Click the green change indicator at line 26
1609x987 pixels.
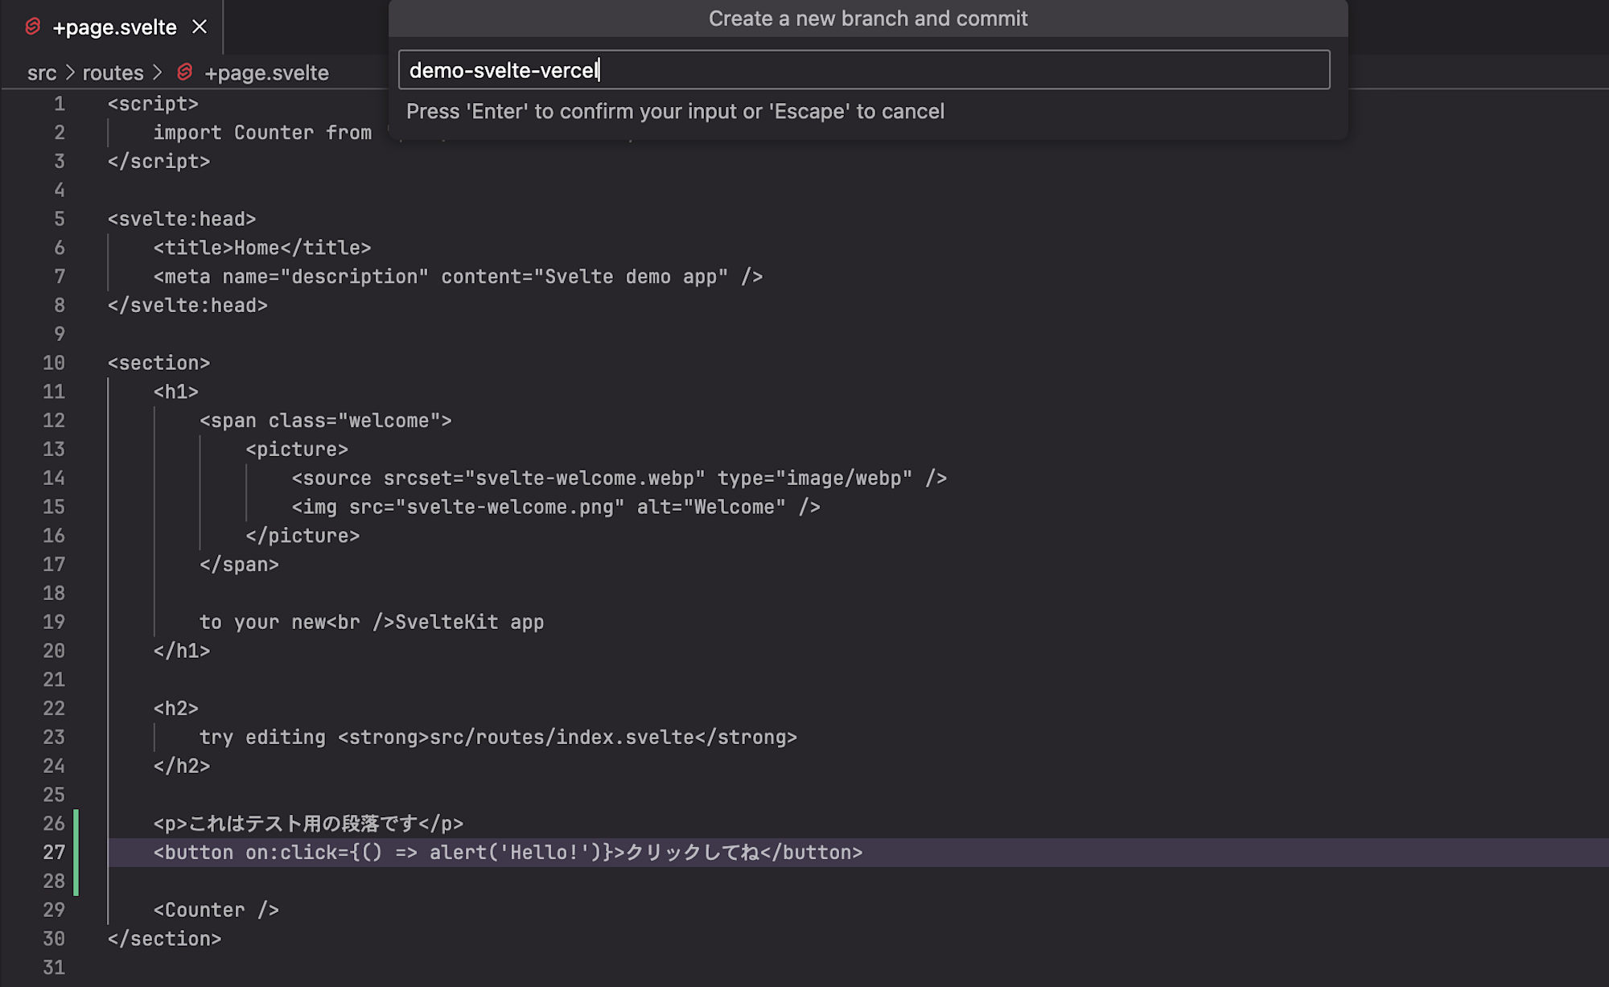[76, 824]
